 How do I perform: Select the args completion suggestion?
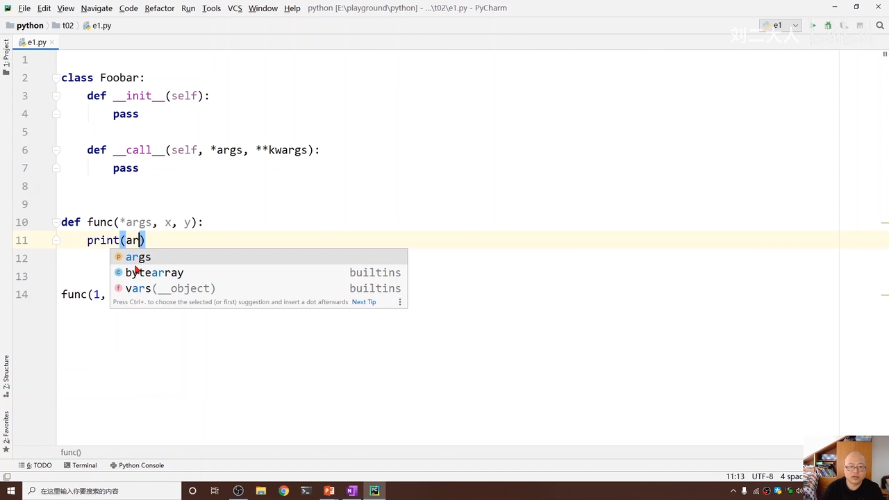click(138, 257)
